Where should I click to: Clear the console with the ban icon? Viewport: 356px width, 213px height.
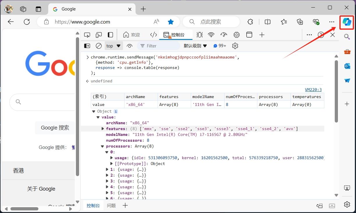click(x=99, y=46)
